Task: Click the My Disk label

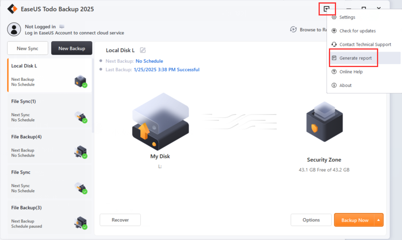Action: 160,156
